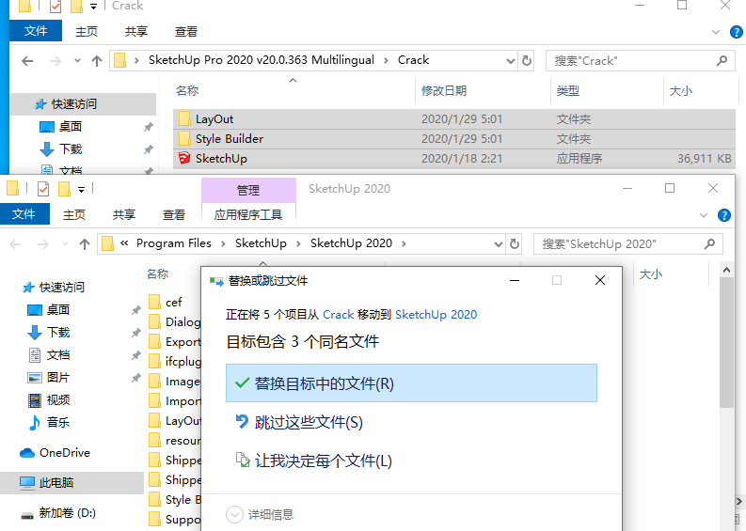The width and height of the screenshot is (746, 531).
Task: Switch to 主页 tab in Crack window
Action: point(87,31)
